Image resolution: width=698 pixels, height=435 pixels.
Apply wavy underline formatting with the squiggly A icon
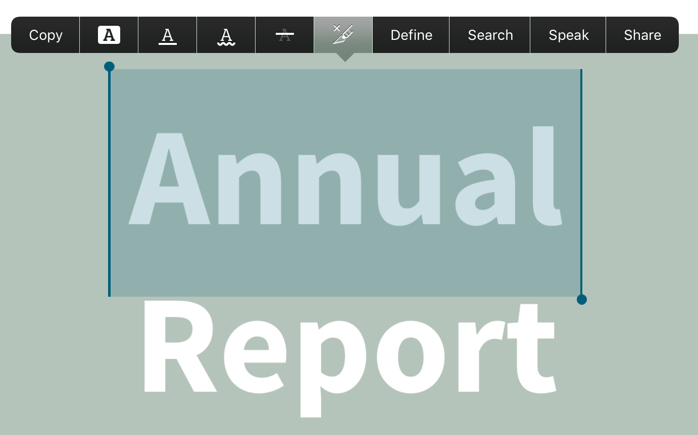[226, 35]
